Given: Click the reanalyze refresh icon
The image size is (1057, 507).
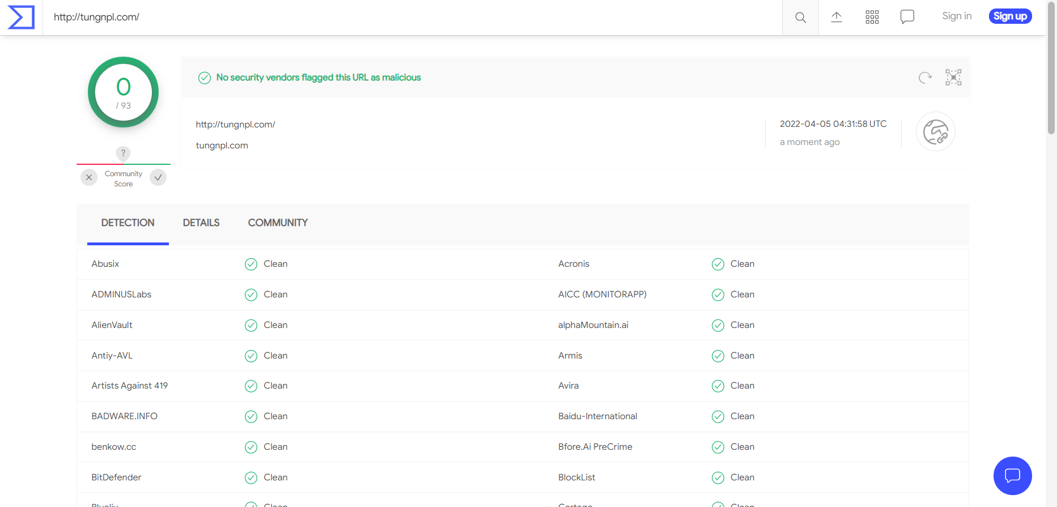Looking at the screenshot, I should pyautogui.click(x=925, y=78).
